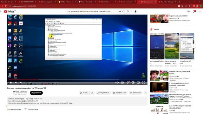The image size is (203, 114).
Task: Switch to the (43) YouTube tab
Action: pos(107,2)
